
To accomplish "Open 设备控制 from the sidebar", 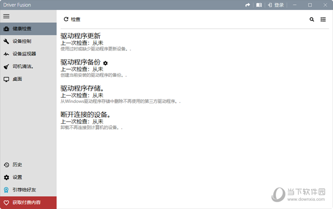I will click(28, 41).
